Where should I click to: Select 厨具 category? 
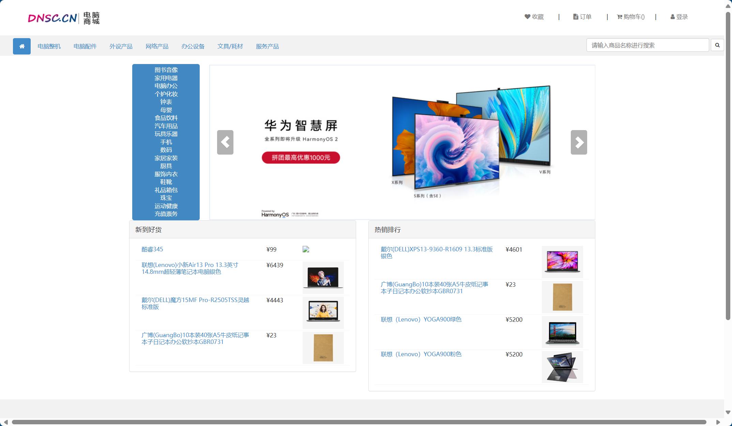pyautogui.click(x=166, y=166)
